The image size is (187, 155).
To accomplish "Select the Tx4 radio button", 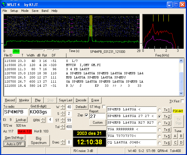I will (159, 130).
